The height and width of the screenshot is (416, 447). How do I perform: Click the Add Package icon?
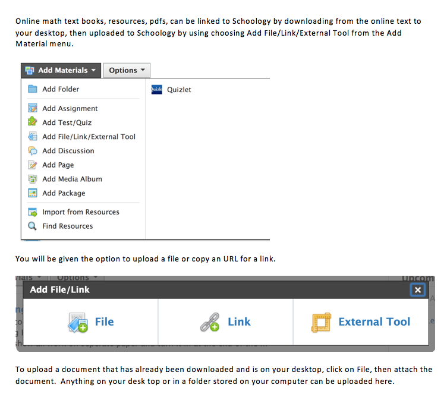[x=33, y=193]
